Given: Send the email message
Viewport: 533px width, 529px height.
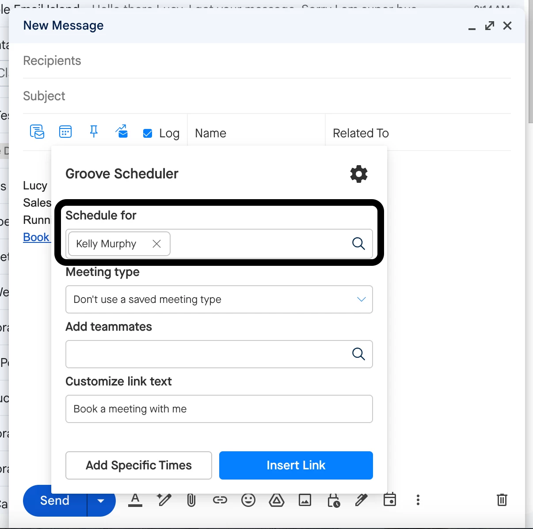Looking at the screenshot, I should pyautogui.click(x=55, y=501).
